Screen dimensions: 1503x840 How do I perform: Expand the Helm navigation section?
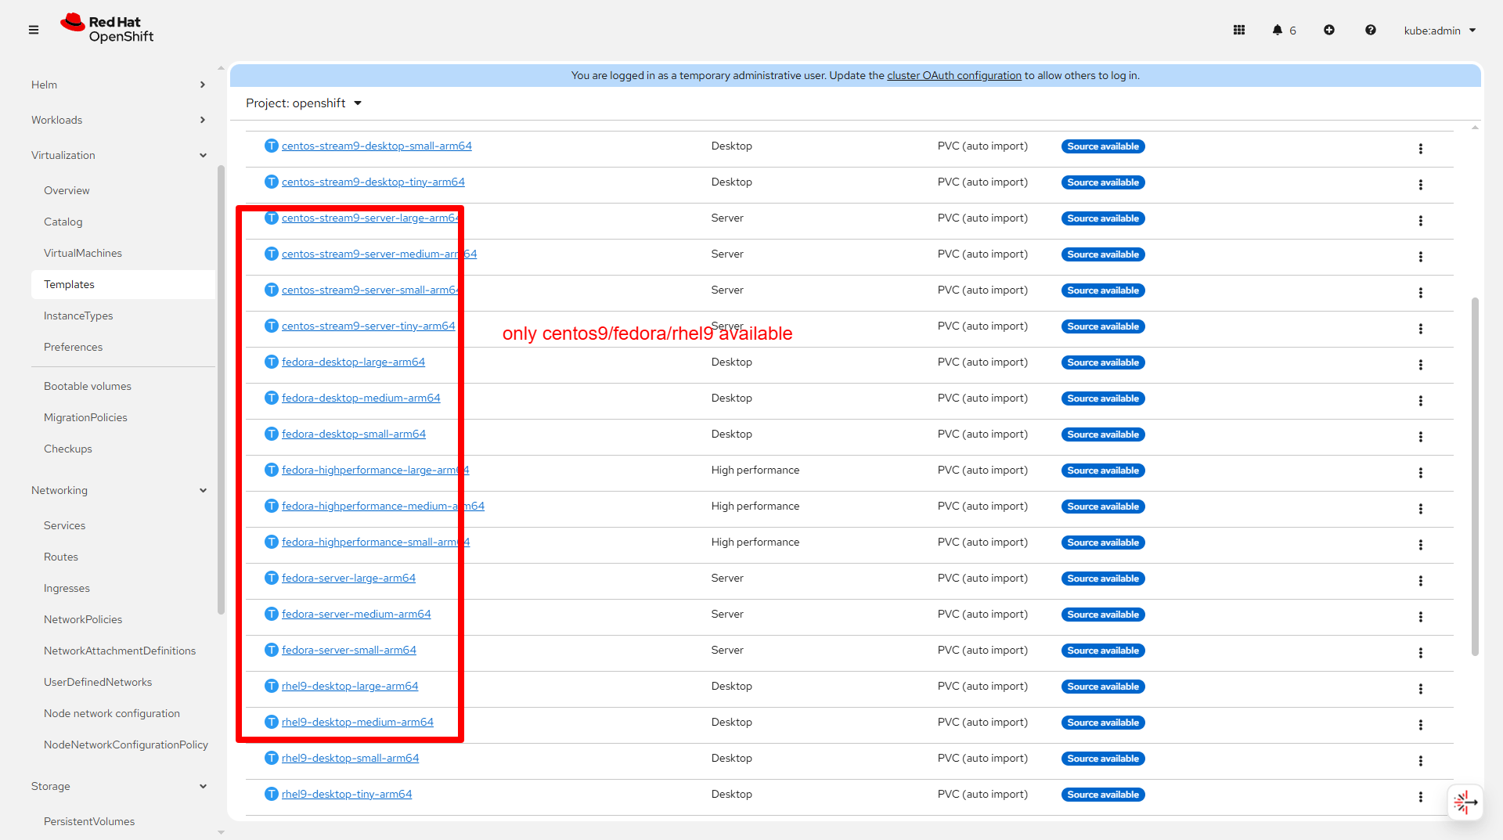click(119, 85)
